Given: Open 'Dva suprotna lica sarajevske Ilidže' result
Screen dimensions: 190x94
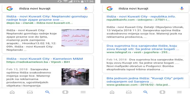Looking at the screenshot, I should point(143,48).
